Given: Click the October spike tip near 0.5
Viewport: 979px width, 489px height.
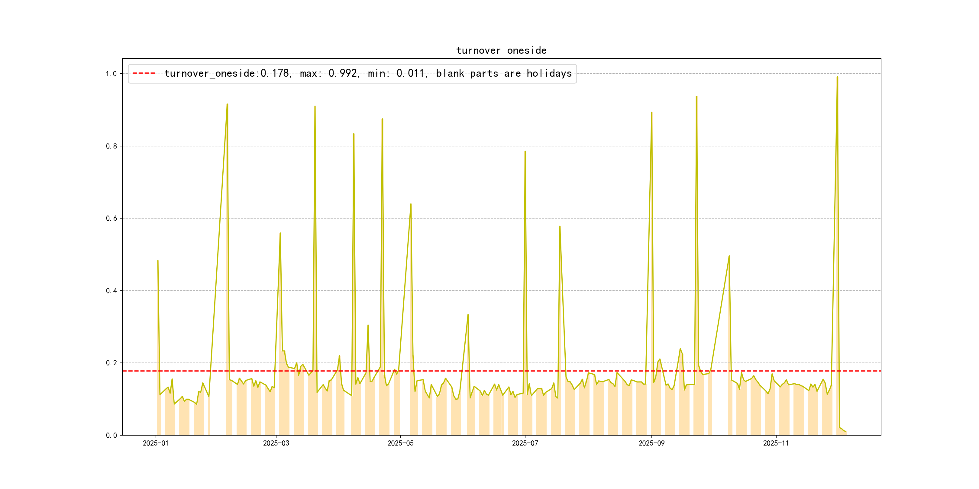Looking at the screenshot, I should click(x=729, y=256).
